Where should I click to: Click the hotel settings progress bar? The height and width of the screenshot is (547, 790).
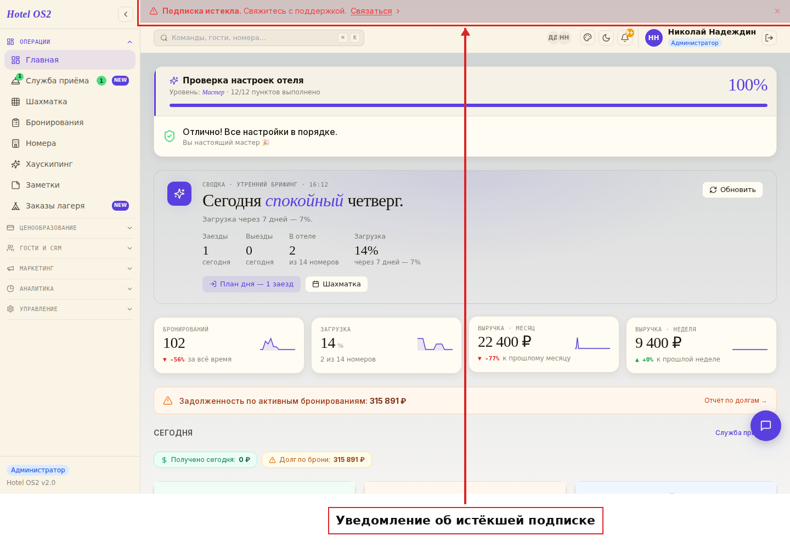(x=469, y=105)
